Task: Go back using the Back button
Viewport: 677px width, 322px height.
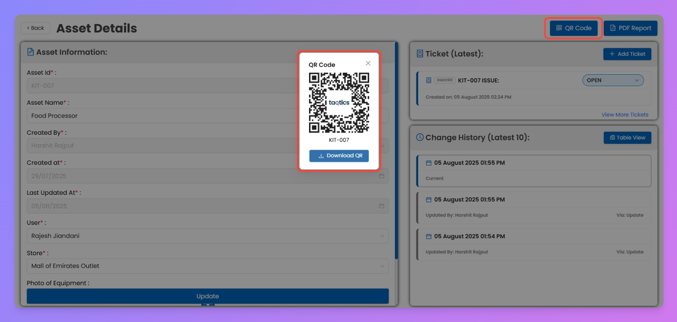Action: click(36, 28)
